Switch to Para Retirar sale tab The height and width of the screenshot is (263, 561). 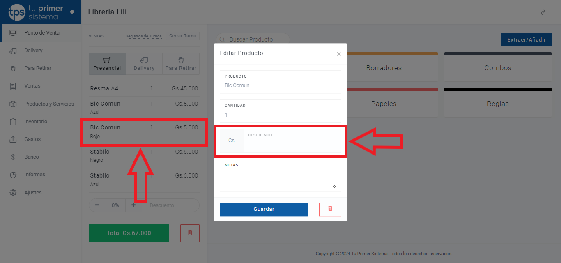181,64
